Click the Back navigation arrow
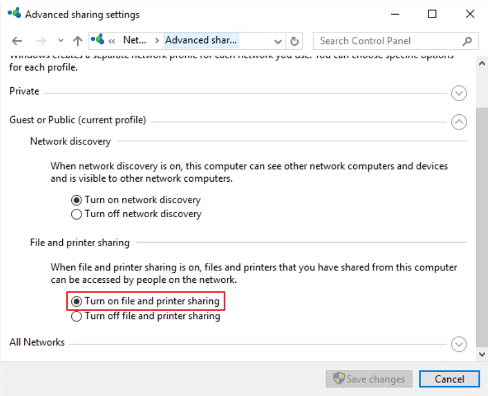The image size is (488, 396). point(17,41)
